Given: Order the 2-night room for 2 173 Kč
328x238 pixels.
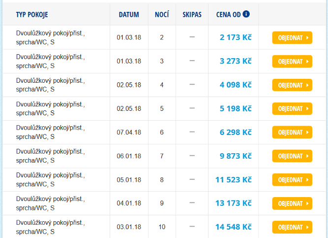Looking at the screenshot, I should (292, 38).
